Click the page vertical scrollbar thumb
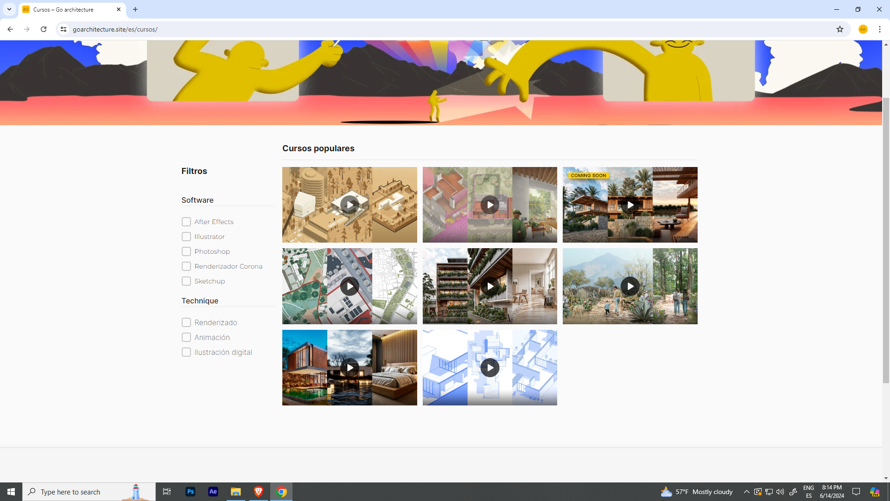This screenshot has width=890, height=501. point(886,241)
